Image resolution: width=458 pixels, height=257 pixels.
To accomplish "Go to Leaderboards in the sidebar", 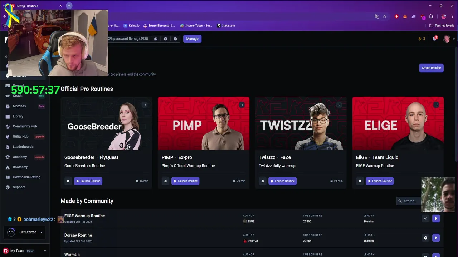I will pyautogui.click(x=23, y=147).
